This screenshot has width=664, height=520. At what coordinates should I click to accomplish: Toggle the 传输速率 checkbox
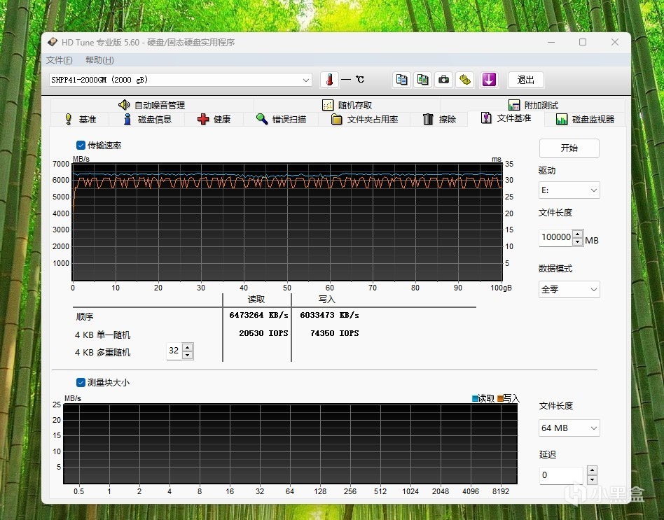click(x=81, y=145)
